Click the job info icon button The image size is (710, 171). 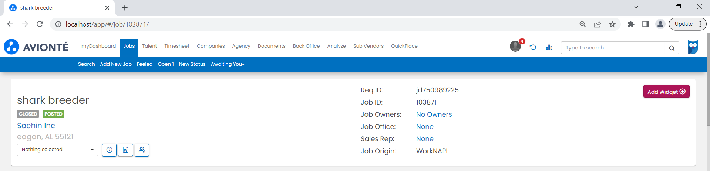(110, 150)
